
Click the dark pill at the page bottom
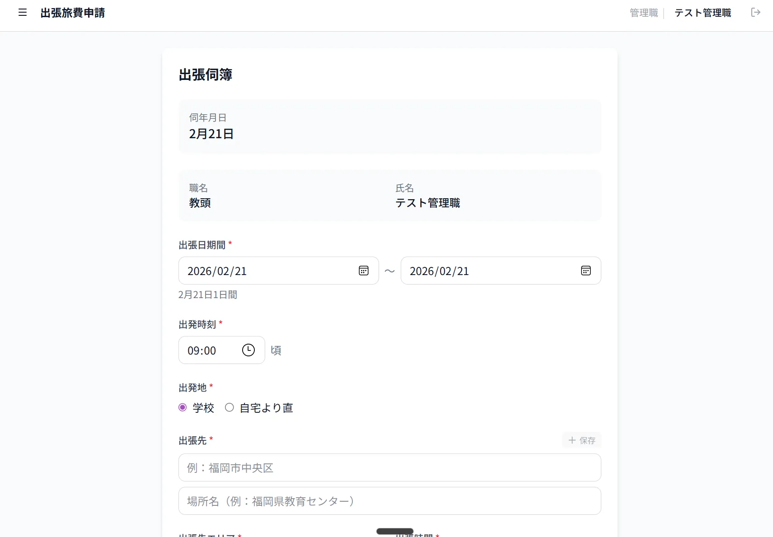click(x=394, y=532)
